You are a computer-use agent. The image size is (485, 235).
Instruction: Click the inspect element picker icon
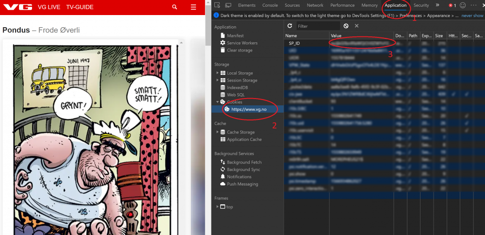(217, 5)
